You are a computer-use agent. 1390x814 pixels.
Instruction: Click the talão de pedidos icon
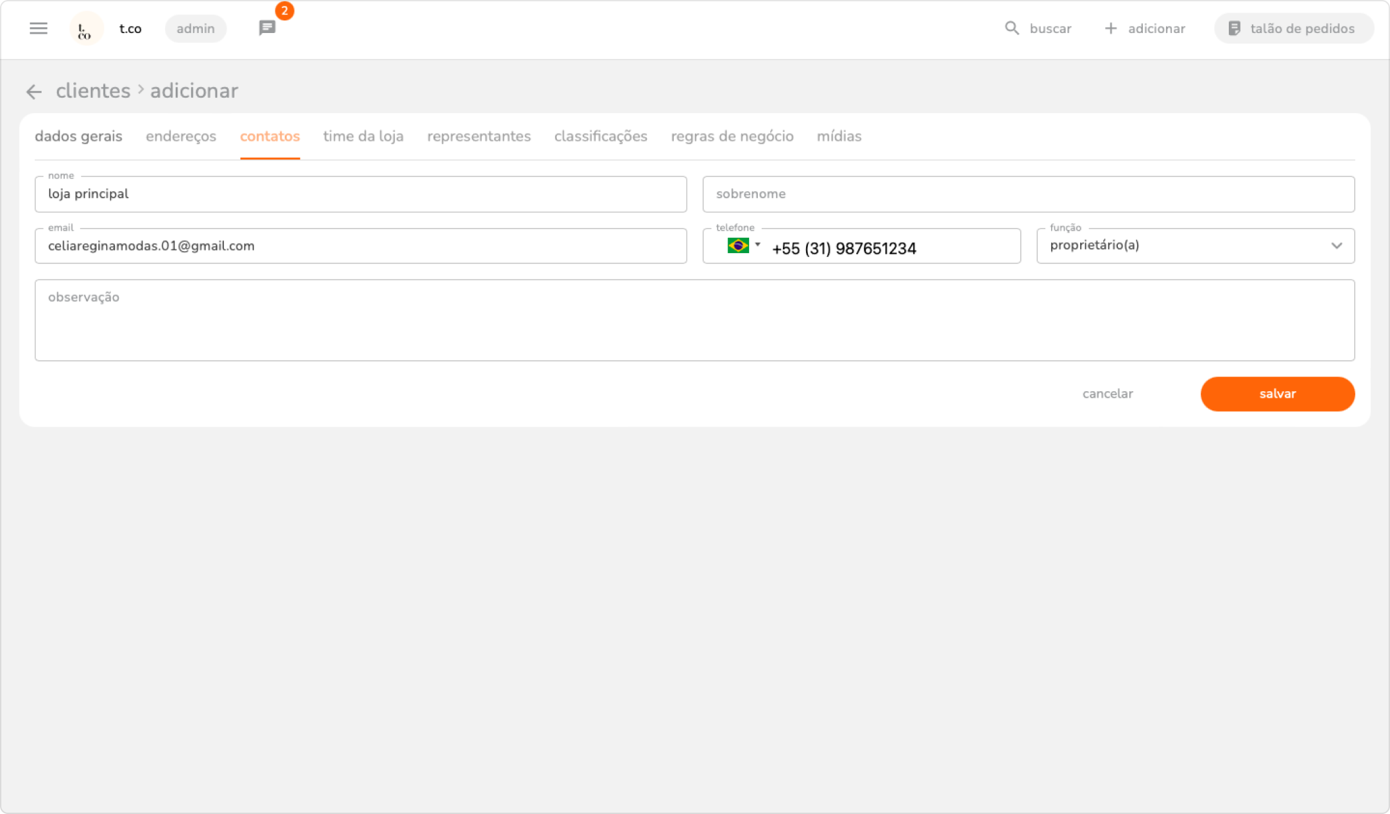click(x=1234, y=28)
